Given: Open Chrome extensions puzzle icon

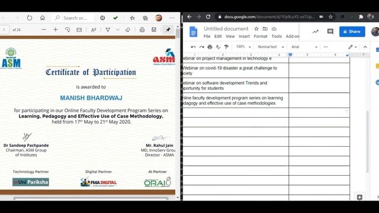Looking at the screenshot, I should pyautogui.click(x=361, y=17).
